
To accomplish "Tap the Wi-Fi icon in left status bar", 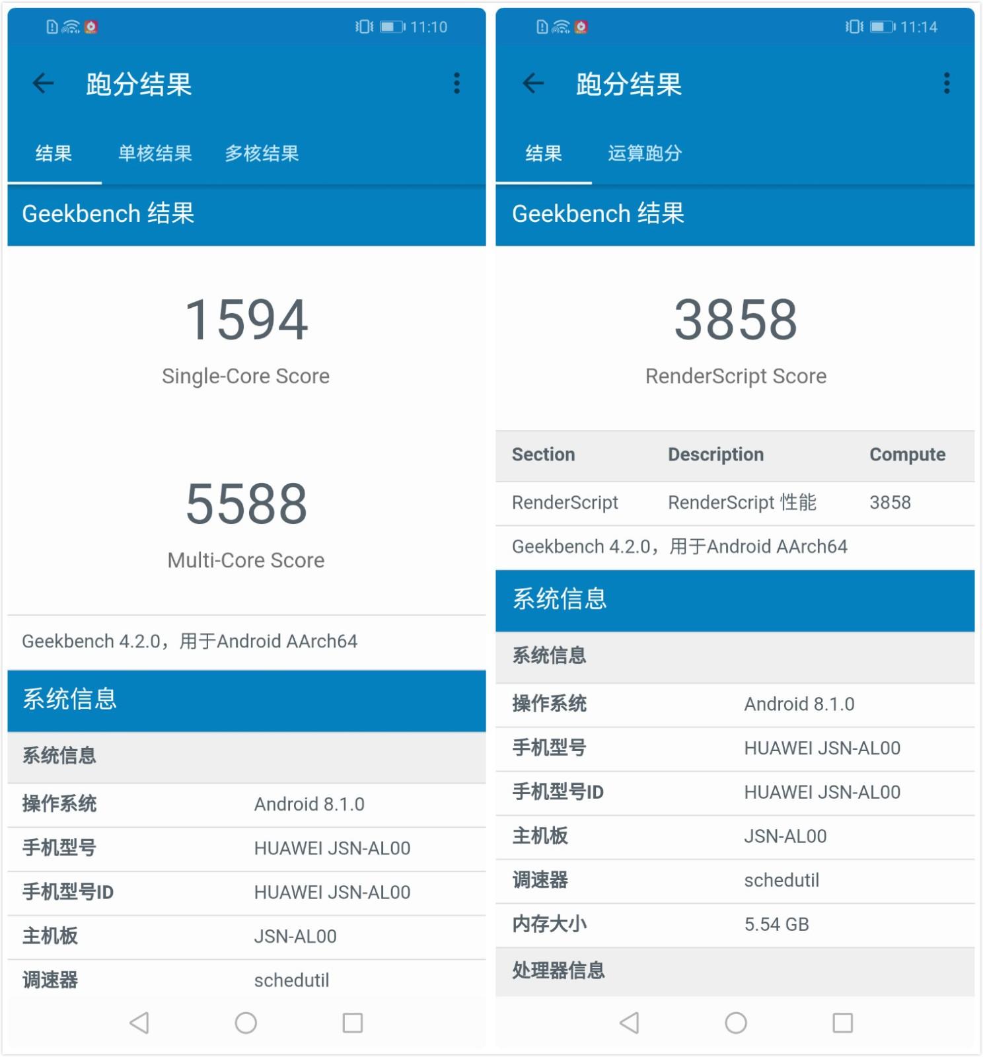I will point(71,27).
